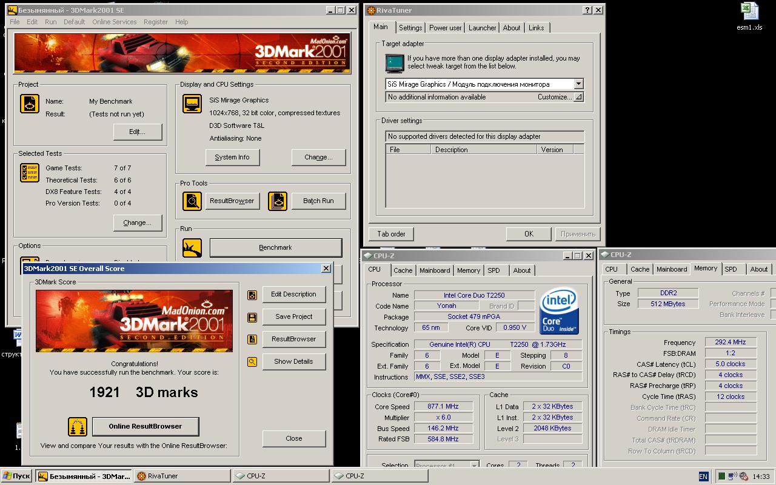Click the Intel Core Duo logo in CPU-Z
This screenshot has width=776, height=485.
click(x=559, y=312)
